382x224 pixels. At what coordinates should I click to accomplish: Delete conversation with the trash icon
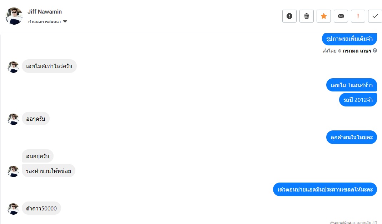pyautogui.click(x=307, y=16)
